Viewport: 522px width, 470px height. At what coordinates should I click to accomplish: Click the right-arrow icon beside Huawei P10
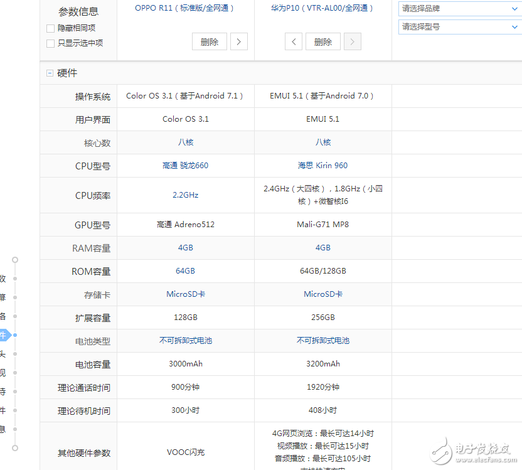coord(352,41)
